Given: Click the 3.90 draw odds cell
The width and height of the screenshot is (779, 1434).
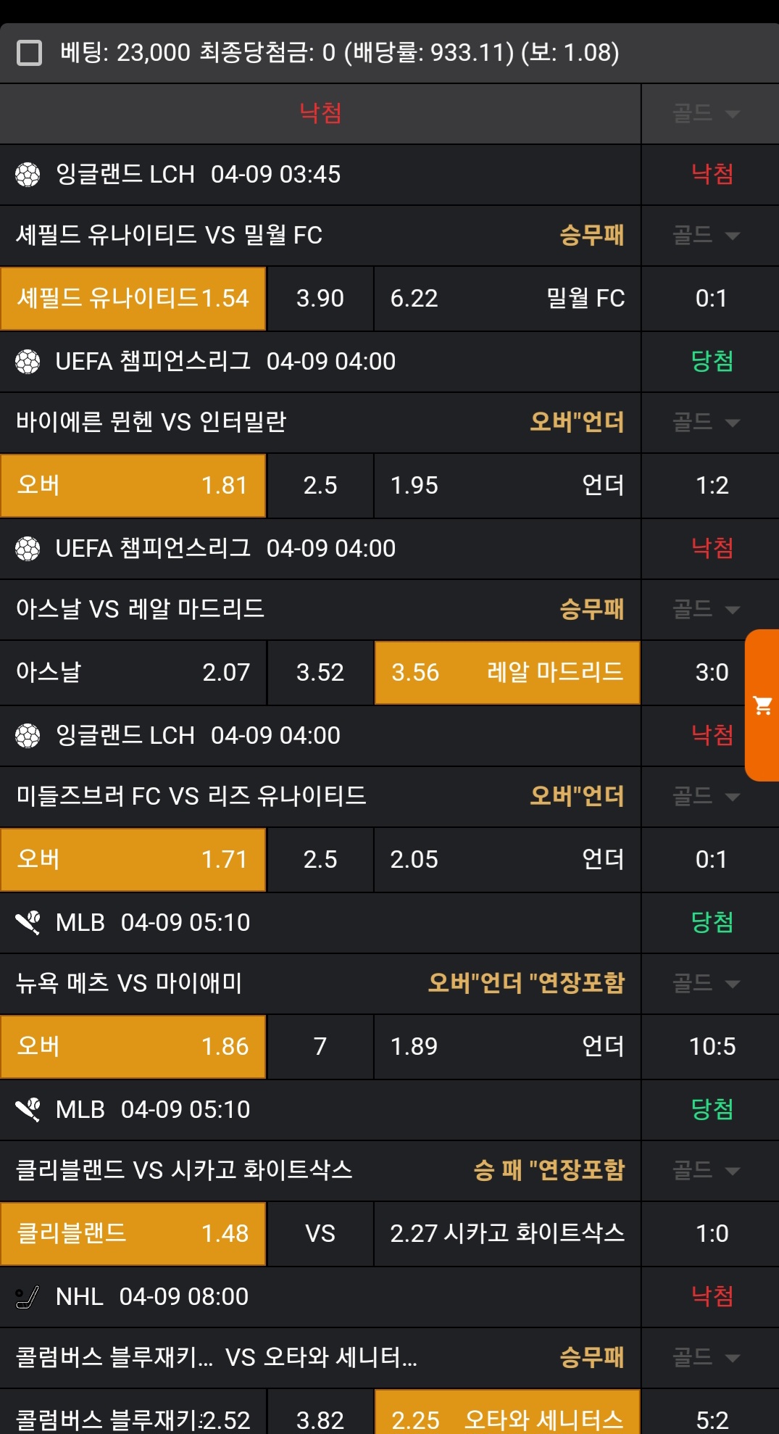Looking at the screenshot, I should click(320, 299).
